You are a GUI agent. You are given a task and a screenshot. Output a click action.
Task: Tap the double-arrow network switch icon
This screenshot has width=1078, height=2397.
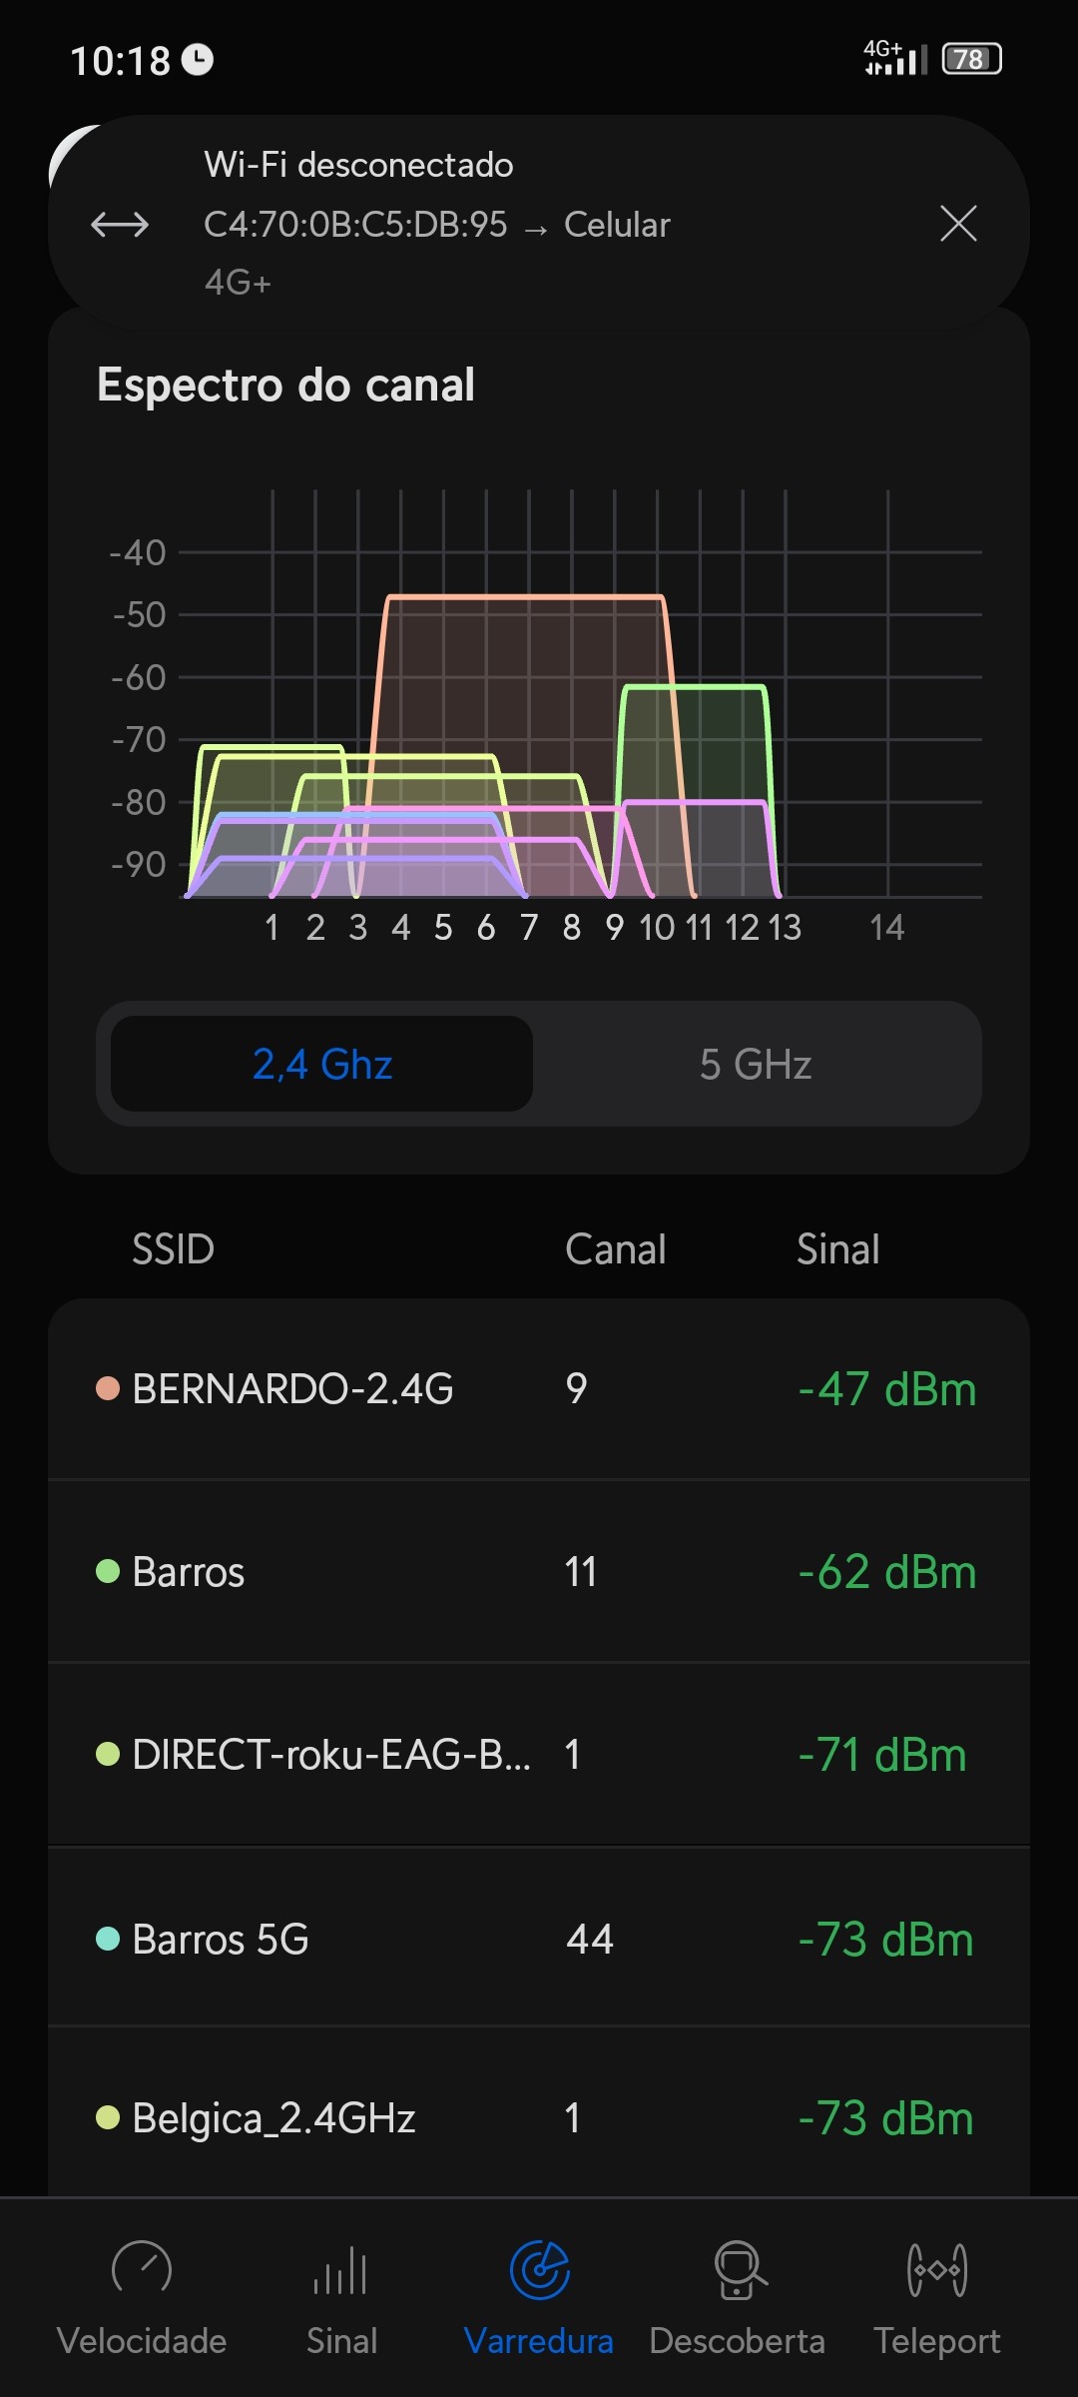120,224
